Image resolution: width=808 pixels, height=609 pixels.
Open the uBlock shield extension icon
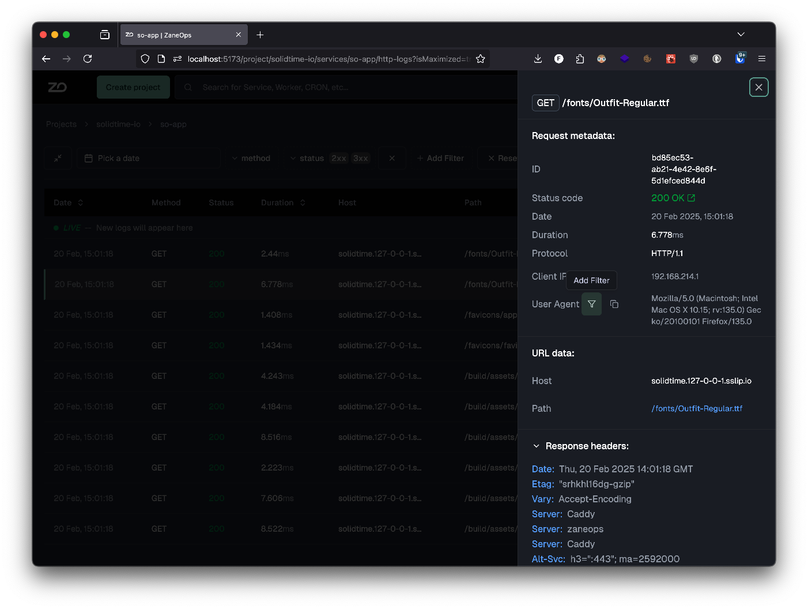pos(694,59)
